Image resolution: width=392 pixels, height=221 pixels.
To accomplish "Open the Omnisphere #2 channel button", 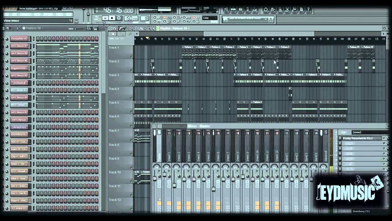I will click(x=19, y=39).
